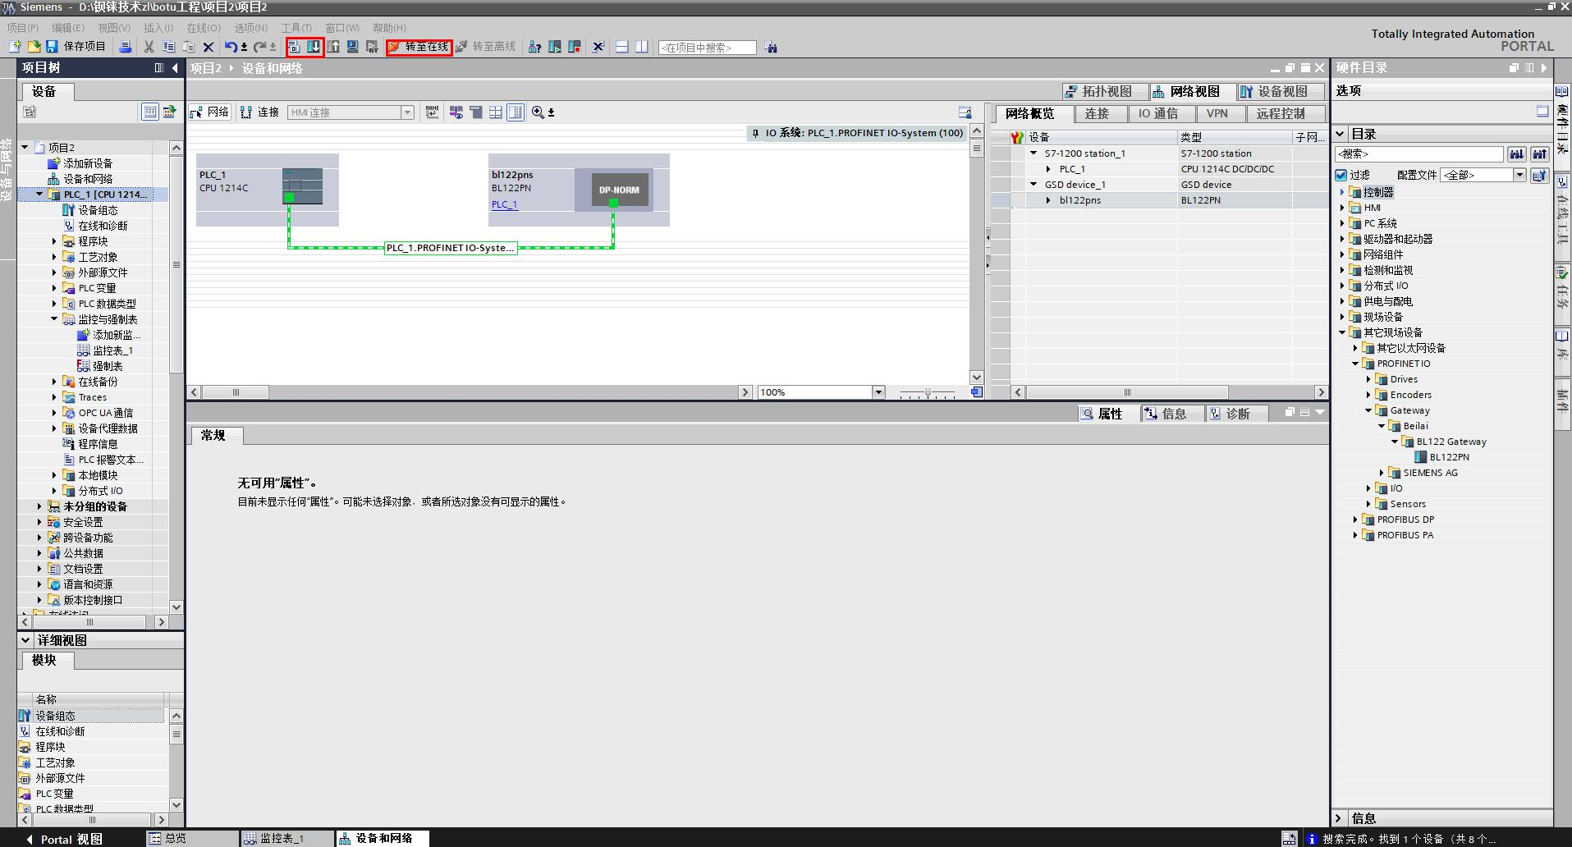Collapse the 详细视图 panel
The image size is (1572, 847).
(x=25, y=640)
